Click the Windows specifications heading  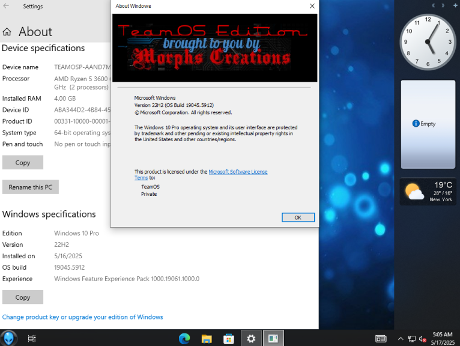click(49, 214)
